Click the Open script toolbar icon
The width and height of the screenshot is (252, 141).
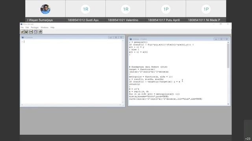(x=22, y=32)
